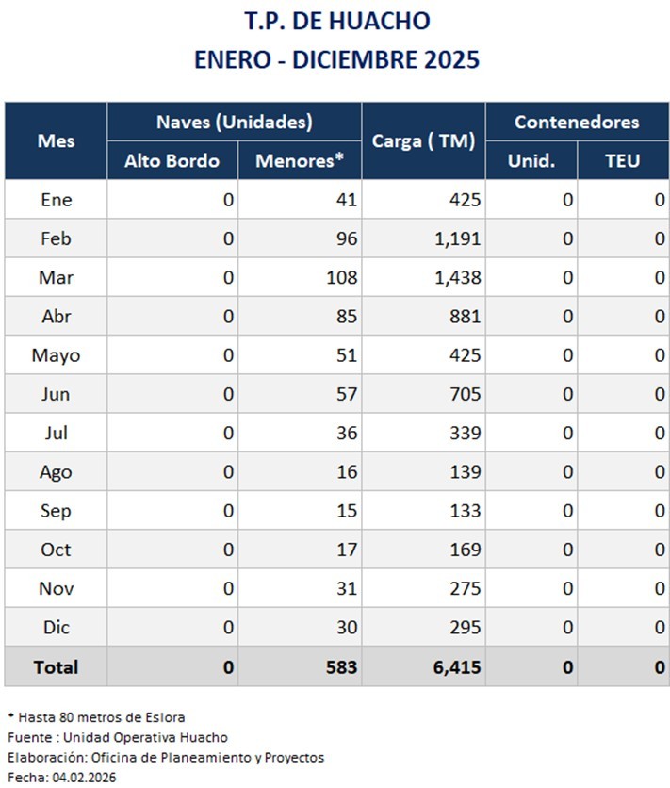
Task: Click the 'Total' row label
Action: coord(56,667)
